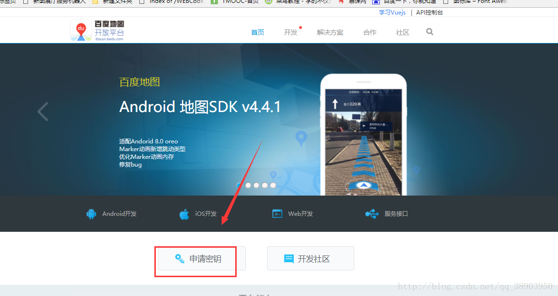
Task: Select the third carousel dot
Action: [x=256, y=185]
